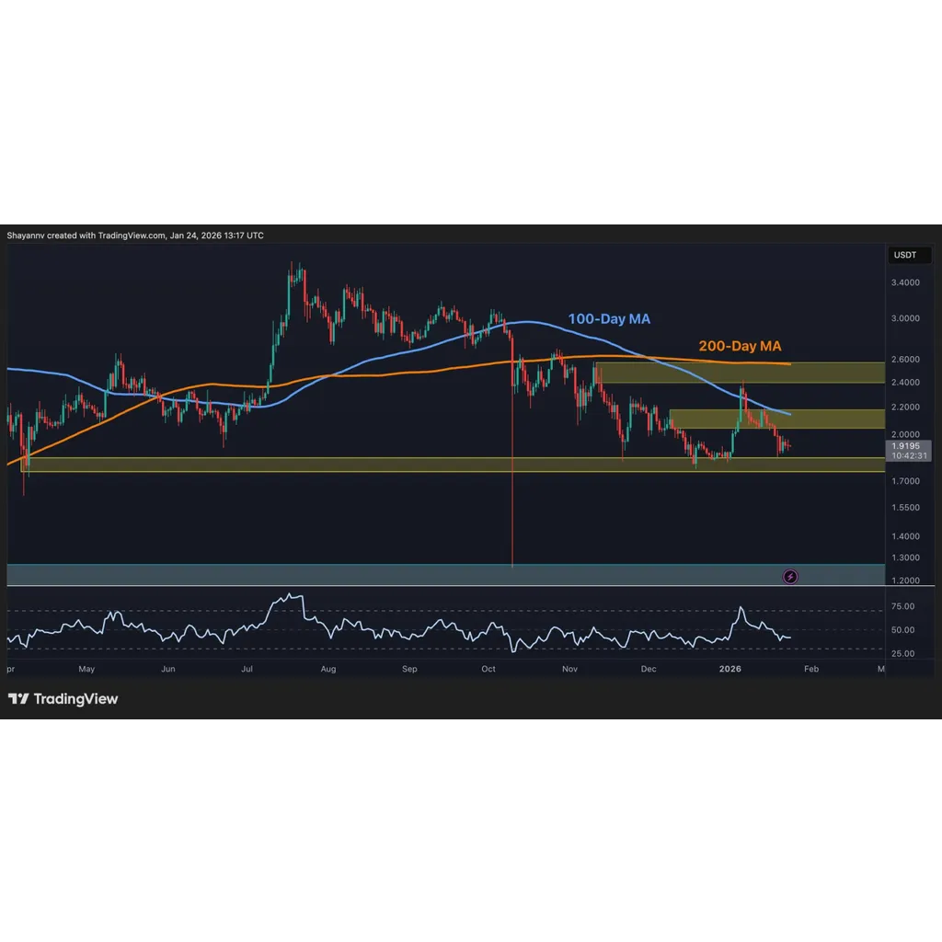Click the 3.4000 price axis label
The width and height of the screenshot is (942, 942).
905,282
